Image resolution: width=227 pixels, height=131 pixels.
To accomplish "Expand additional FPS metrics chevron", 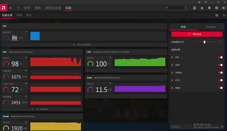I will 74,45.
